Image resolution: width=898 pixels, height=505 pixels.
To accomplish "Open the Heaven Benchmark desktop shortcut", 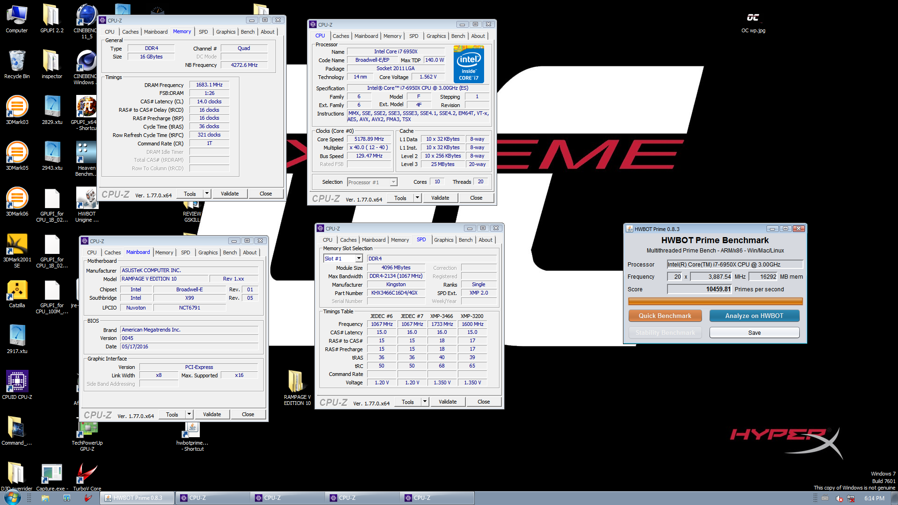I will 87,159.
